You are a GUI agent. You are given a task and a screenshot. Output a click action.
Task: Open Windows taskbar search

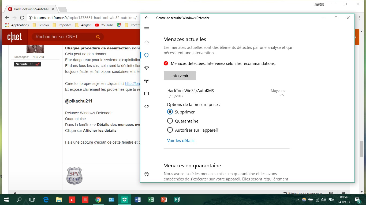click(x=19, y=200)
